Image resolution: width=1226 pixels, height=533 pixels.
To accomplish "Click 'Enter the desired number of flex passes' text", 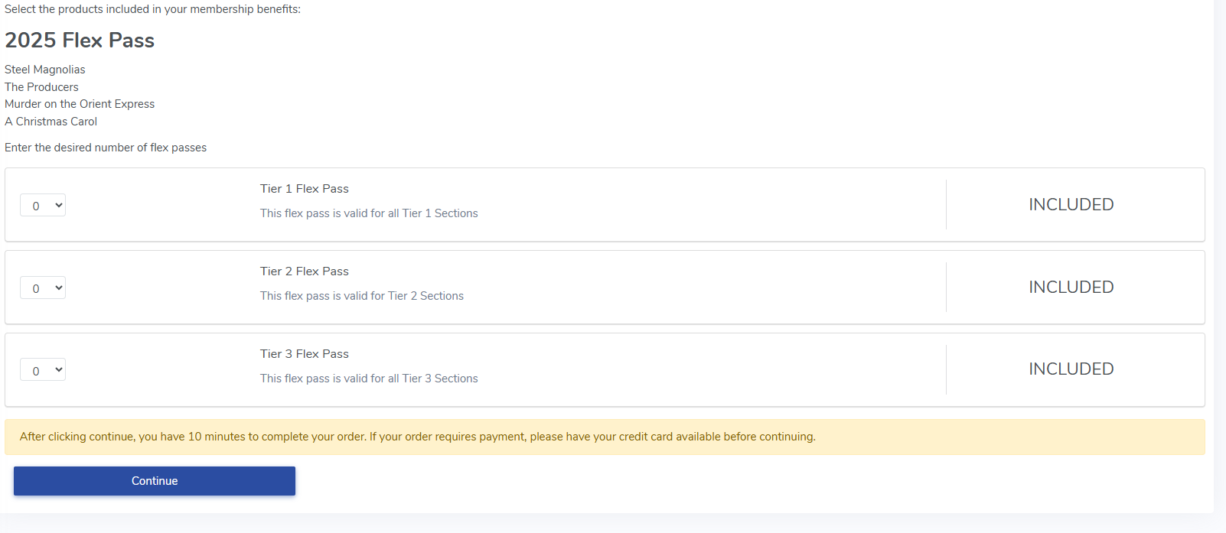I will point(106,148).
